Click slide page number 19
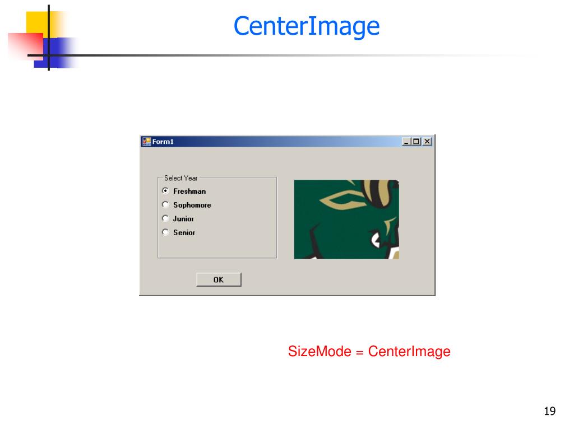574x430 pixels. click(x=549, y=411)
